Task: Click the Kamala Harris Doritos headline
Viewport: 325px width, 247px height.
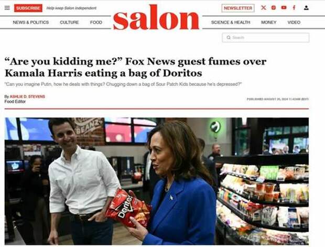Action: [135, 67]
